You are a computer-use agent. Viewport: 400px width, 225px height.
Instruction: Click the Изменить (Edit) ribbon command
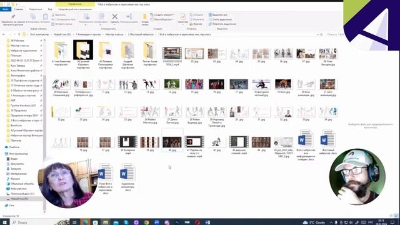tap(196, 19)
